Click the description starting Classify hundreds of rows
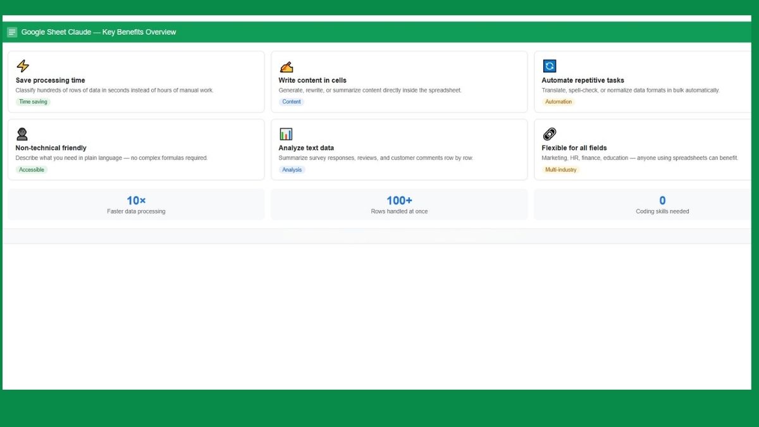The image size is (759, 427). coord(114,90)
